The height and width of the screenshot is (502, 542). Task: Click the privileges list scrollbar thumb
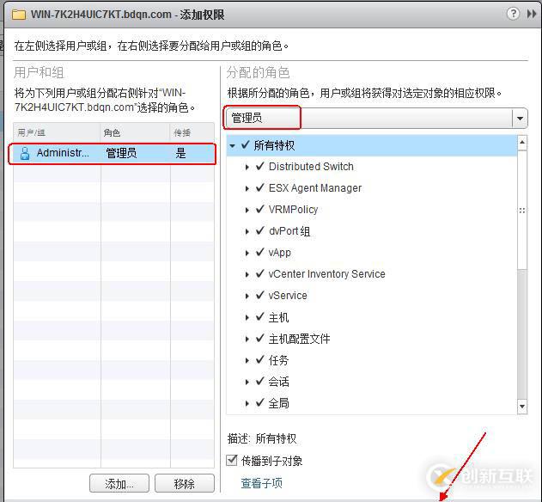coord(522,210)
